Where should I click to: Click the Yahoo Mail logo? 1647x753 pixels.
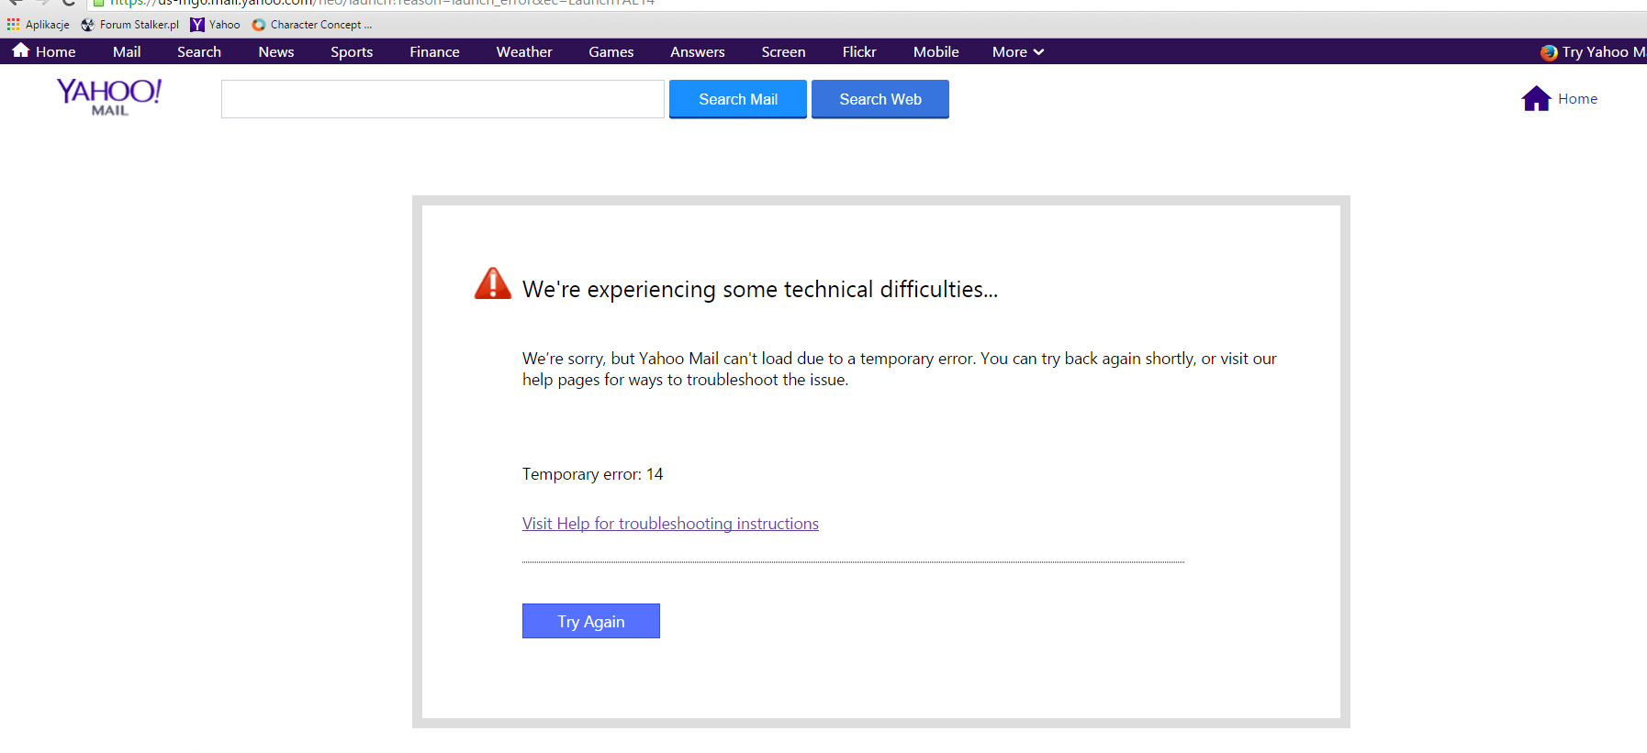click(109, 96)
